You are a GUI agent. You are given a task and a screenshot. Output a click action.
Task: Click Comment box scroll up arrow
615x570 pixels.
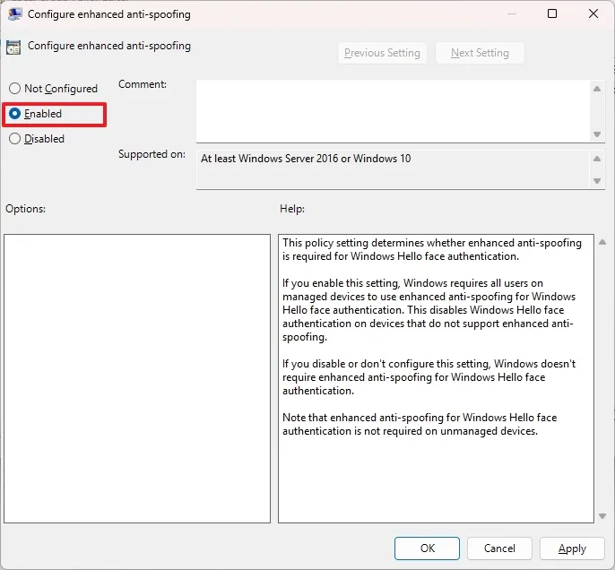tap(597, 89)
